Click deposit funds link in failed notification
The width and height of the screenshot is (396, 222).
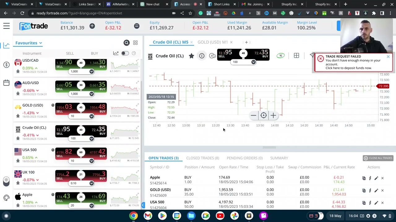348,68
